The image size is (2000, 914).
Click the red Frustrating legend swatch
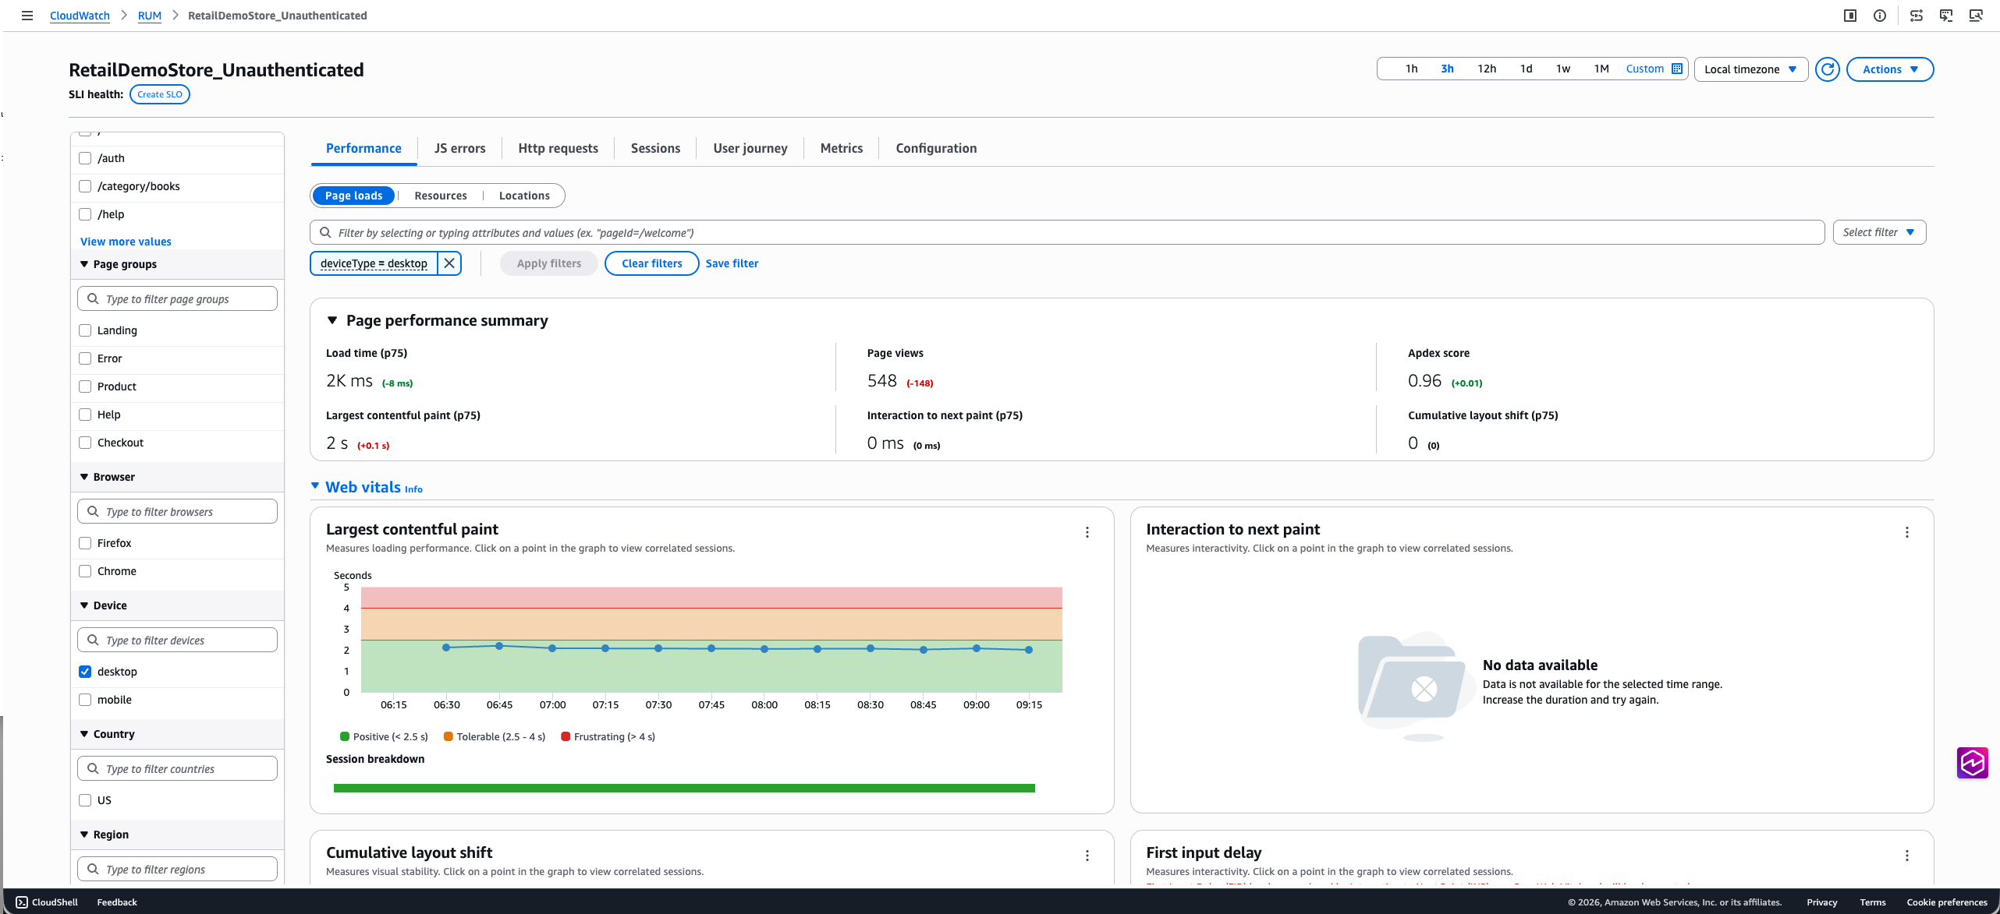tap(566, 736)
